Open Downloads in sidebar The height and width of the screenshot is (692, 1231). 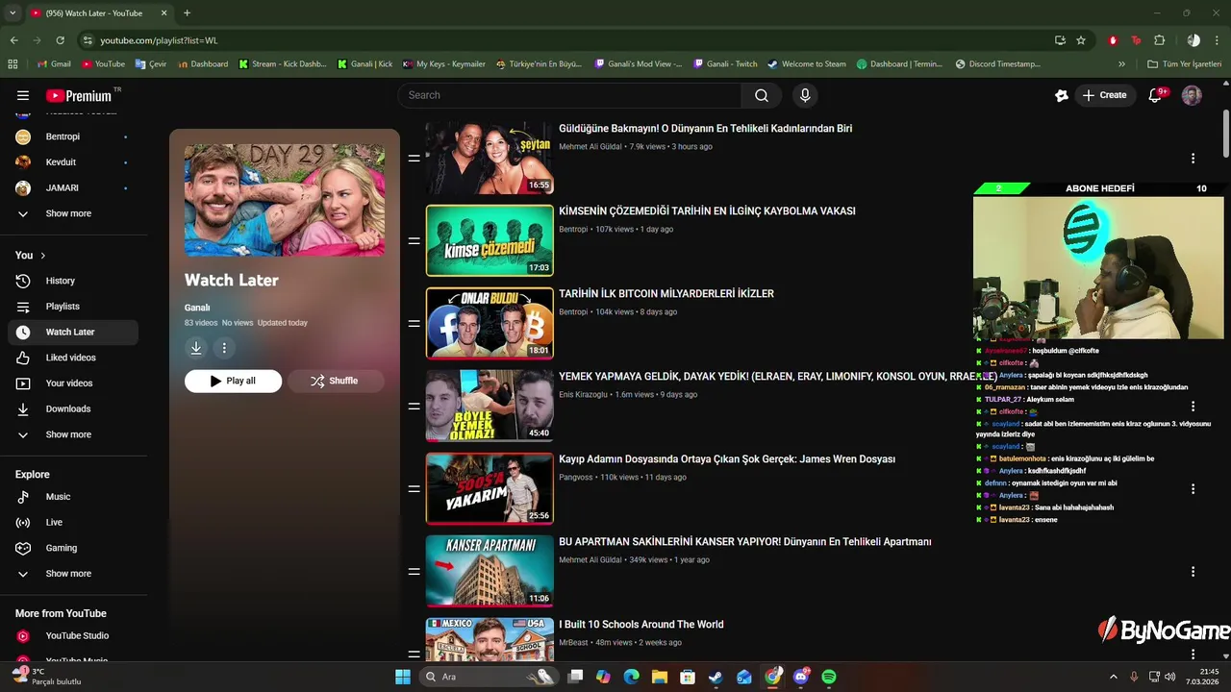click(72, 408)
